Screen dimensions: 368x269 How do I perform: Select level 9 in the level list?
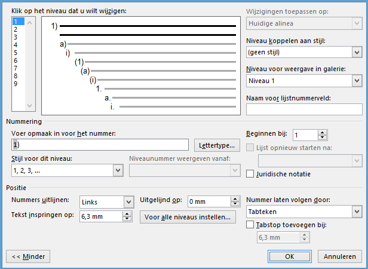point(16,84)
